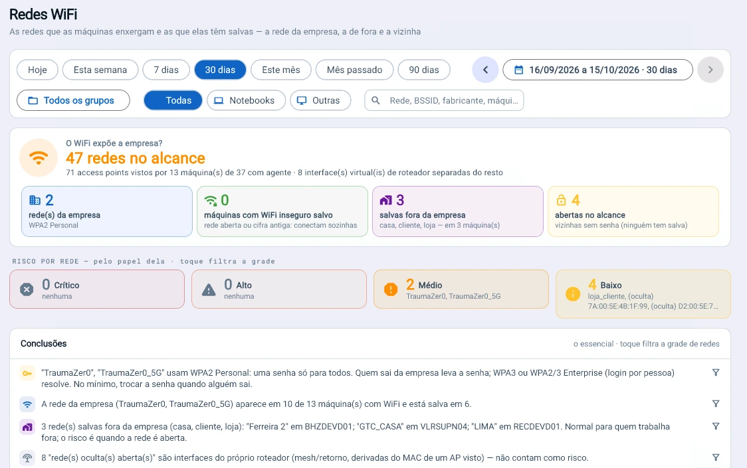Click the search field Rede, BSSID, fabricante

pyautogui.click(x=444, y=100)
